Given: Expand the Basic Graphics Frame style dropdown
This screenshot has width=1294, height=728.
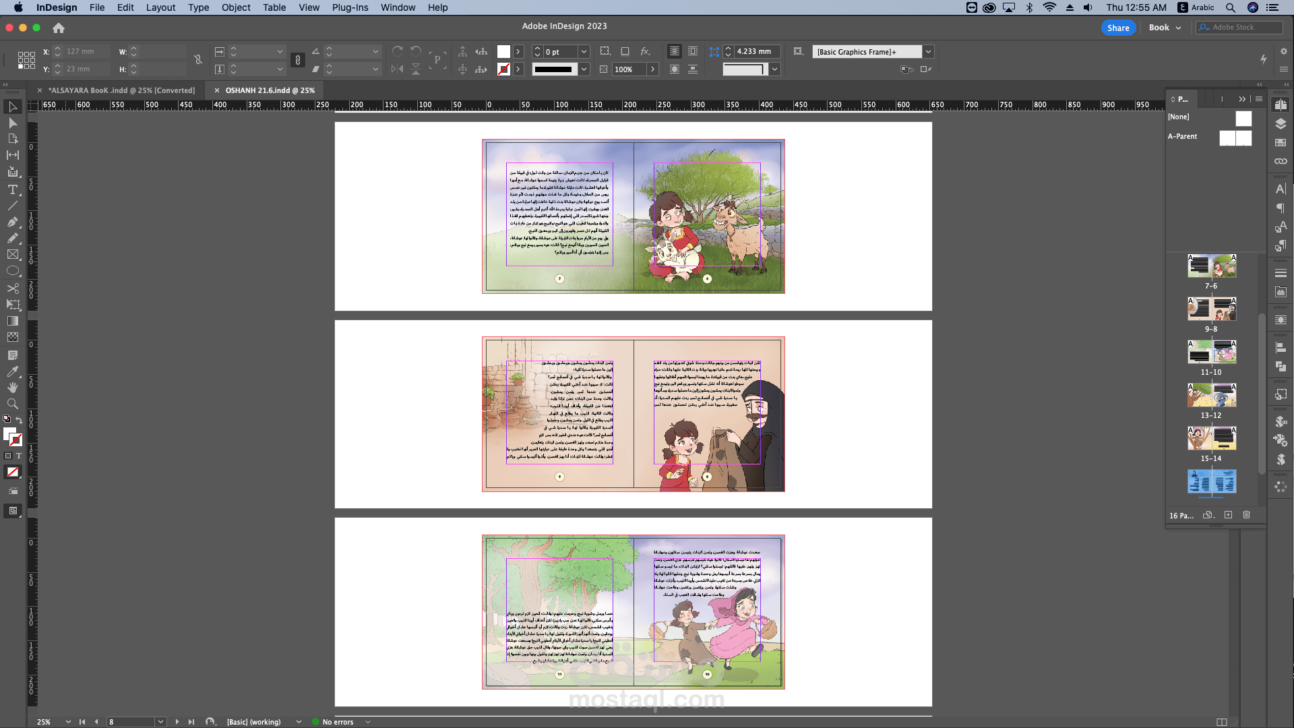Looking at the screenshot, I should click(x=928, y=52).
